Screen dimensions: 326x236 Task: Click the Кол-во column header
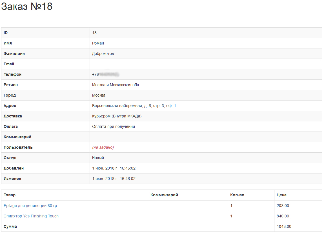click(x=237, y=195)
